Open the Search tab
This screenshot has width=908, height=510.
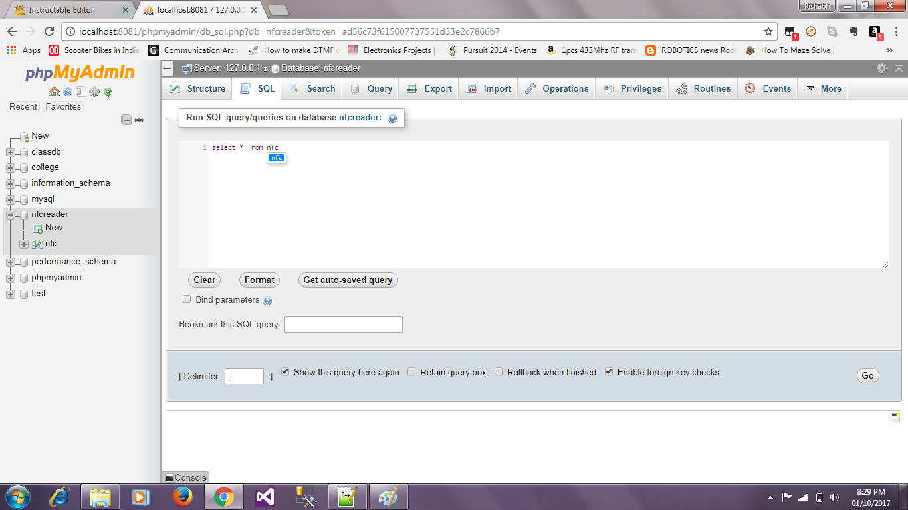[312, 88]
